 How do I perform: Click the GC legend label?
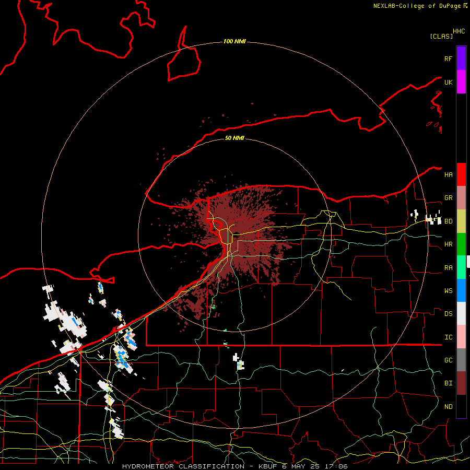[448, 360]
